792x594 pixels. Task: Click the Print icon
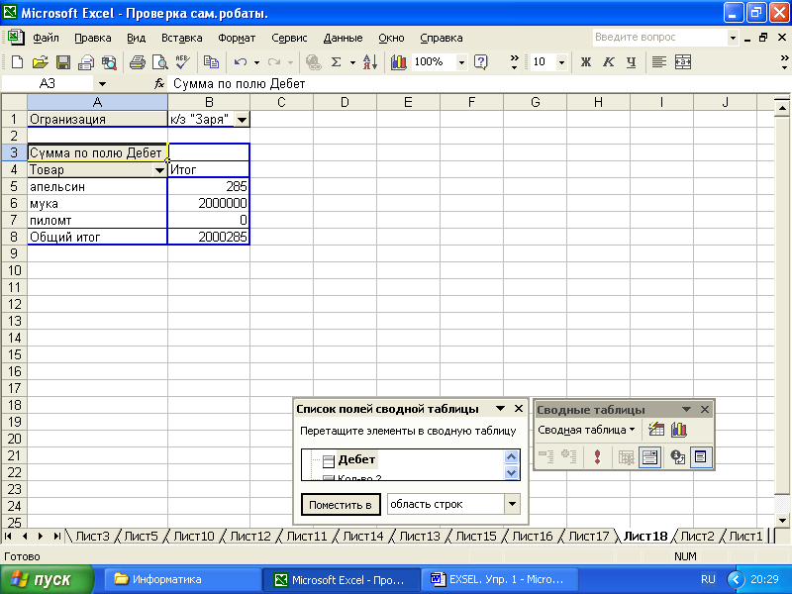pyautogui.click(x=137, y=62)
